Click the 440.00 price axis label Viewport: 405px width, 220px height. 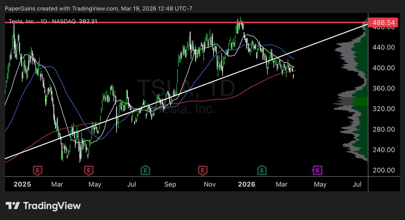point(384,48)
